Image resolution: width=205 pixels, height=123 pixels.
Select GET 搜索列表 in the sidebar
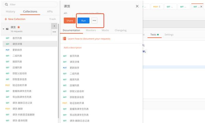coord(30,62)
